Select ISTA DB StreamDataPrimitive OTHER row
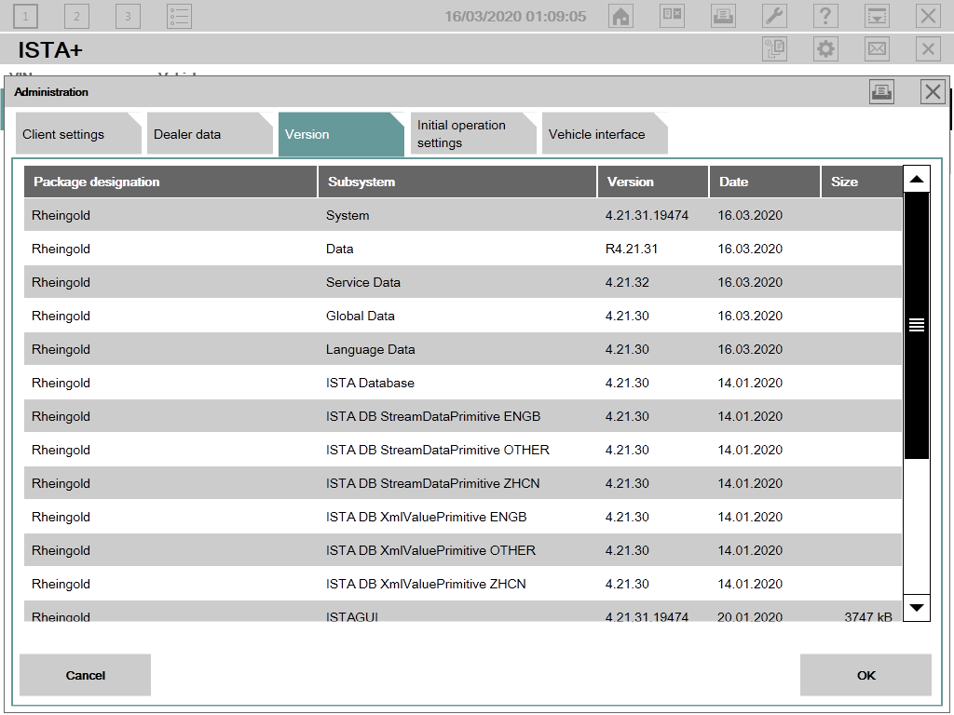 (462, 450)
